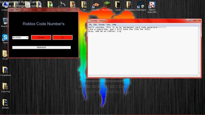The width and height of the screenshot is (205, 115).
Task: Select the microphone icon on desktop
Action: tap(61, 4)
